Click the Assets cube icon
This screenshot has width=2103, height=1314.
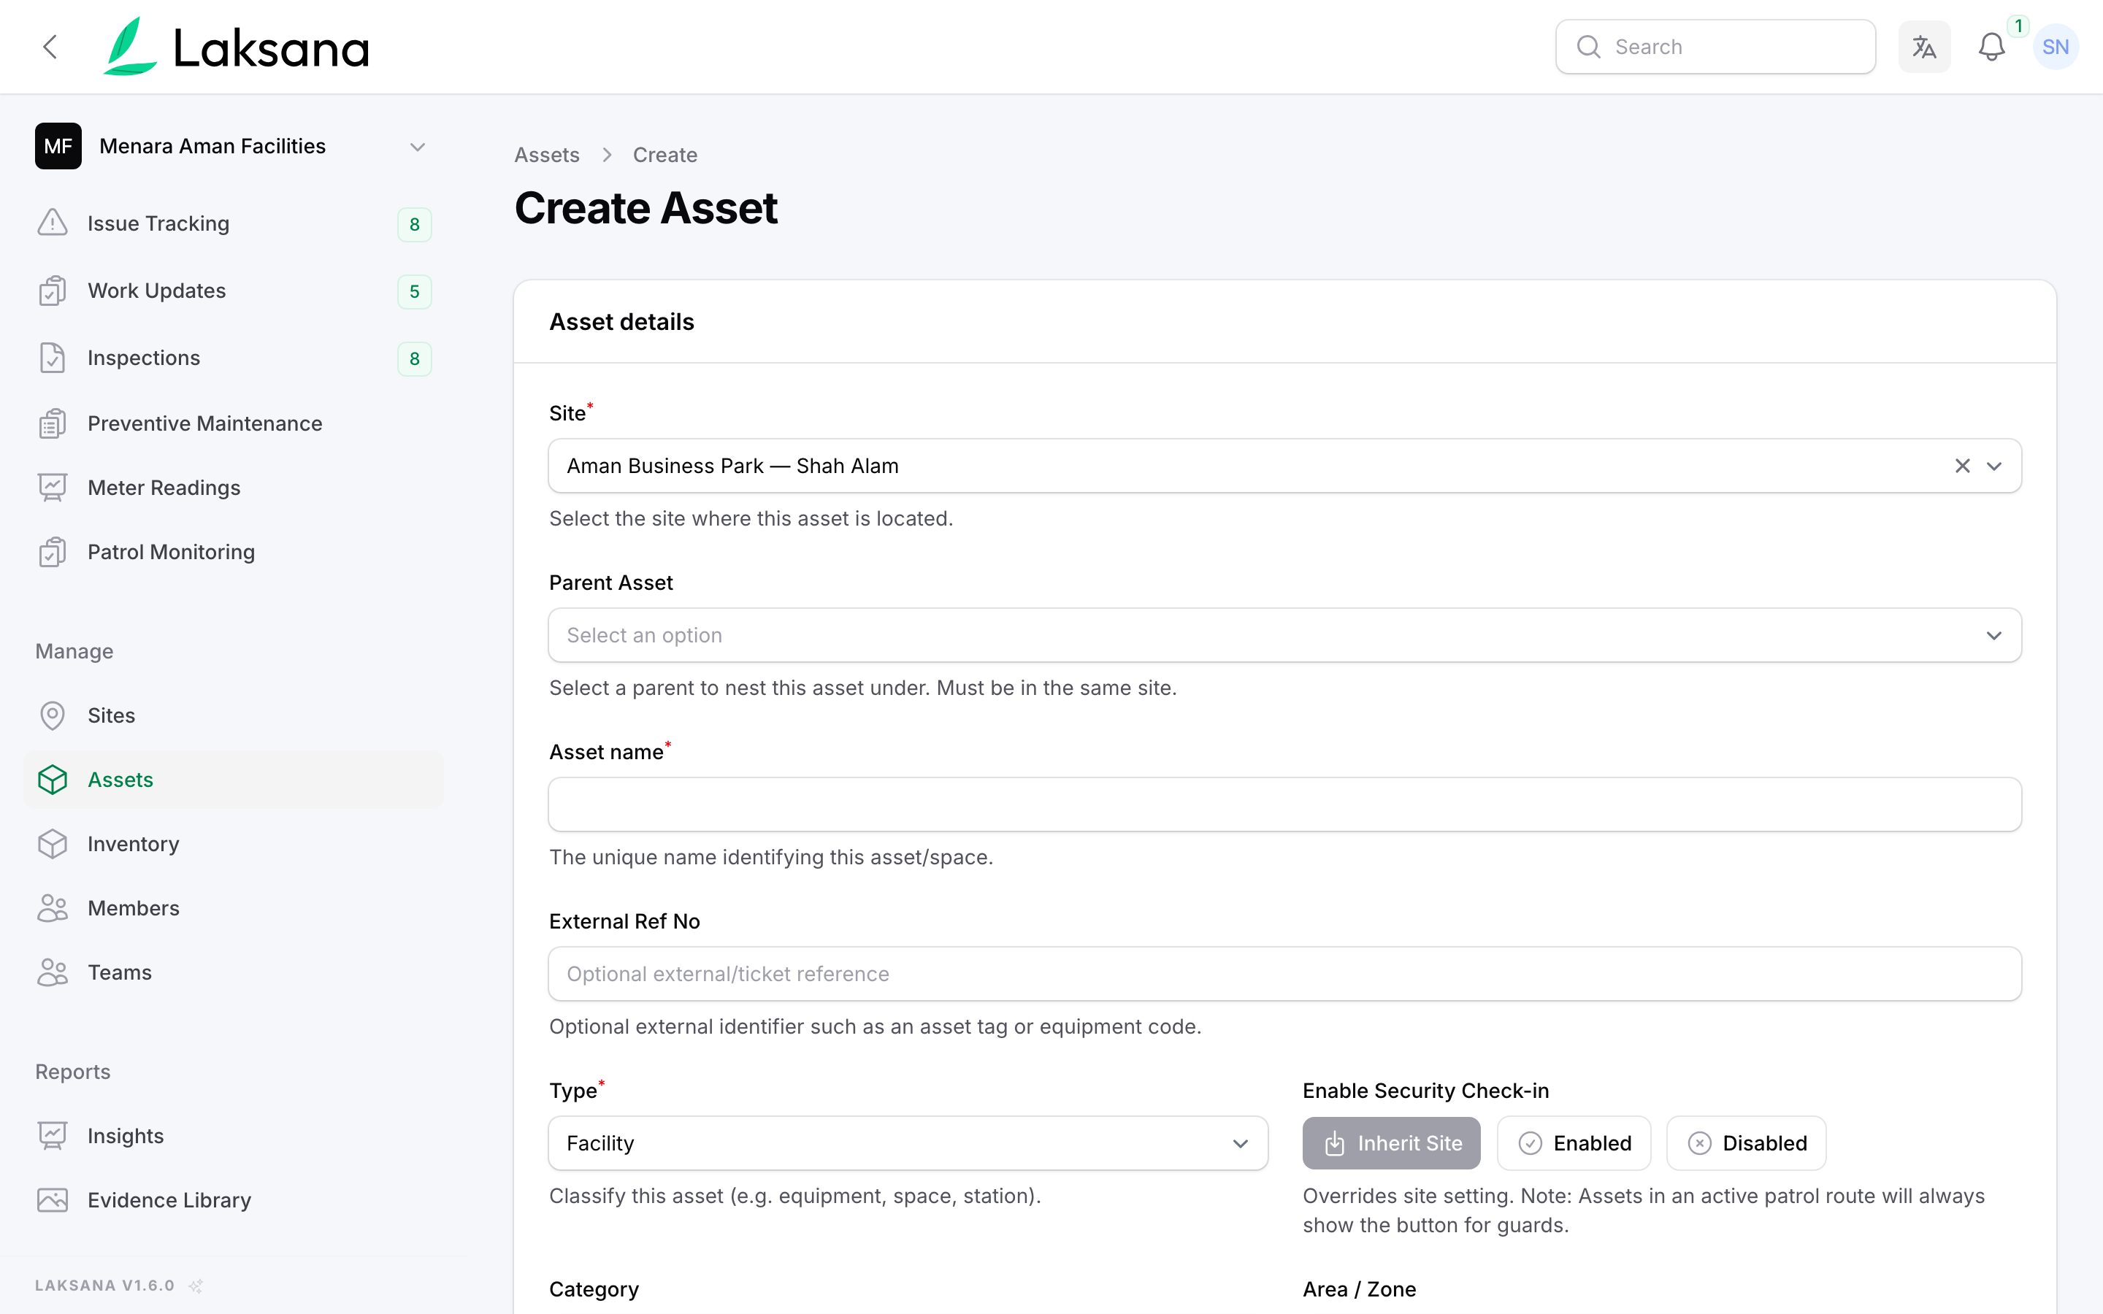pyautogui.click(x=52, y=780)
